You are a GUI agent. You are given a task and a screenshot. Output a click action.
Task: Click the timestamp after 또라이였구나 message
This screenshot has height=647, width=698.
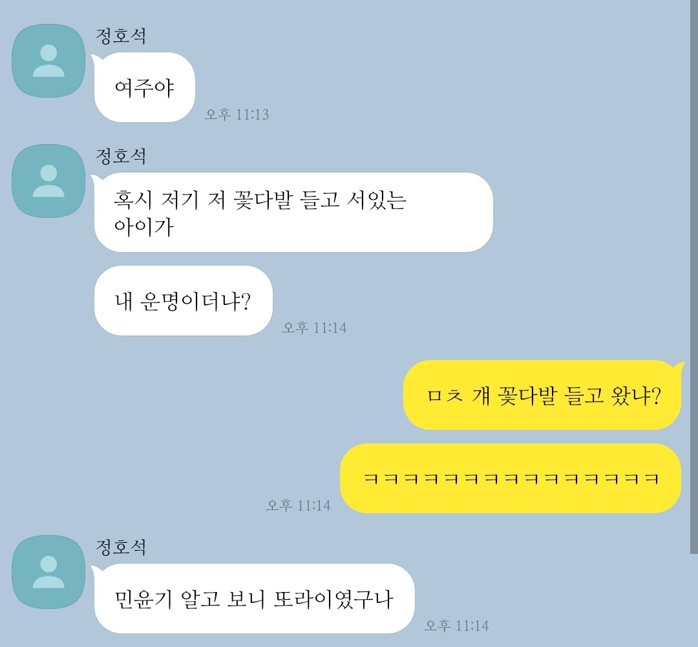(457, 626)
